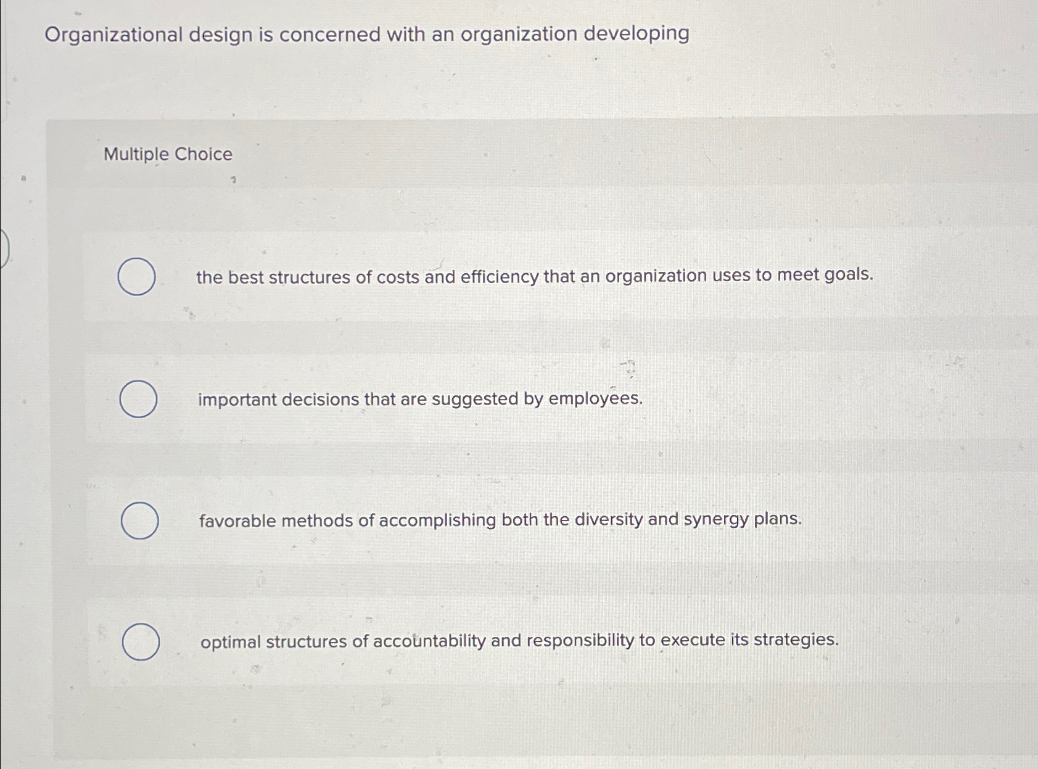This screenshot has width=1038, height=769.
Task: Click the text about accomplishing diversity and synergy plans
Action: coord(500,521)
